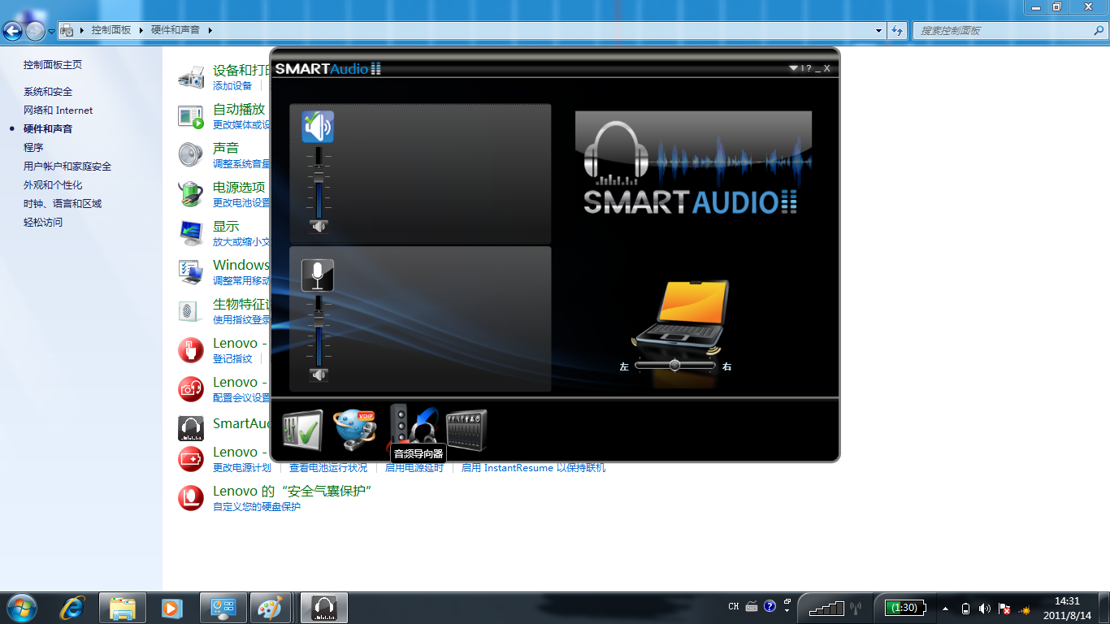Click the AutoPlay icon in Control Panel
This screenshot has width=1110, height=624.
[191, 116]
